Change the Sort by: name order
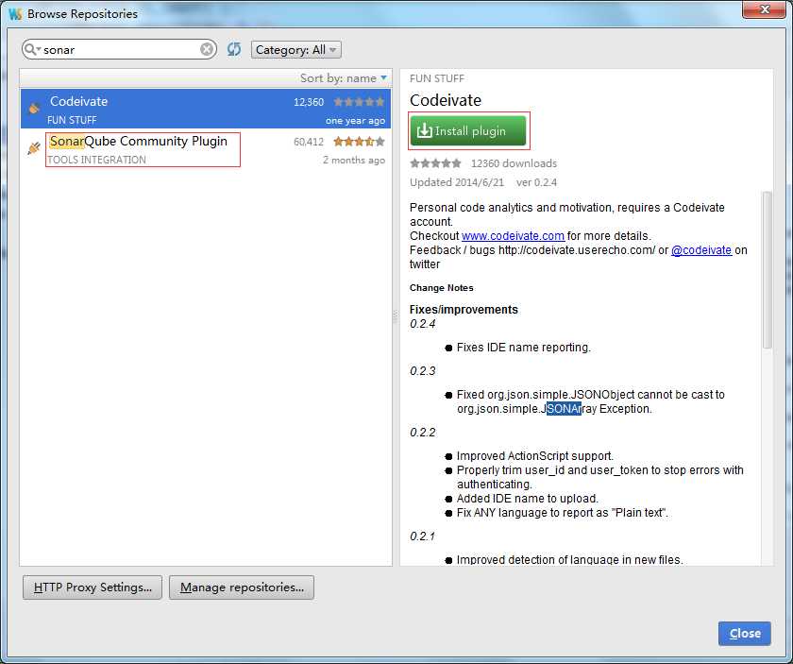Image resolution: width=793 pixels, height=664 pixels. (344, 78)
